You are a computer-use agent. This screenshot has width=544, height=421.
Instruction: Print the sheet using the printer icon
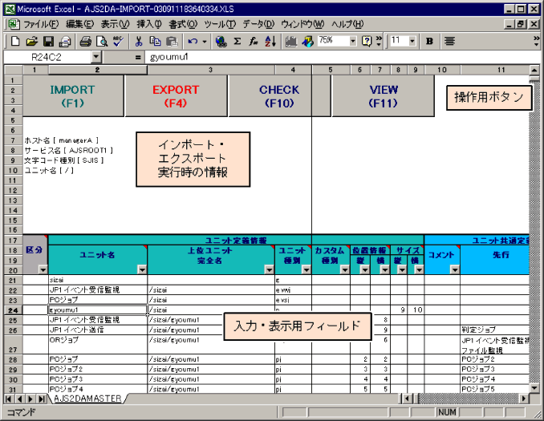pos(85,41)
